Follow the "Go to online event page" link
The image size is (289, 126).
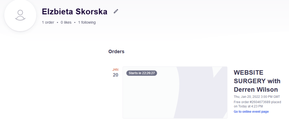coord(251,112)
